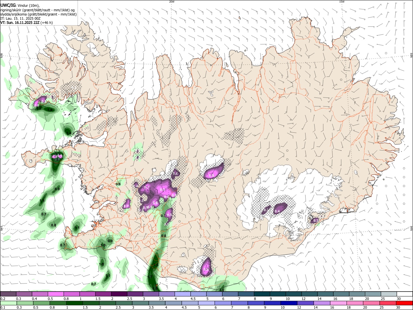Screen dimensions: 413x310
Task: Click the violet rain swatch starting at 12
Action: click(x=306, y=303)
